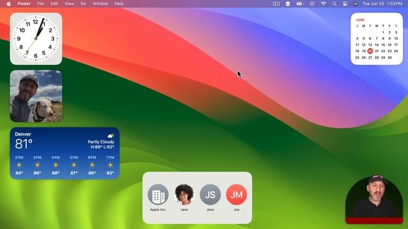Open the JS initials contact avatar

(x=210, y=195)
